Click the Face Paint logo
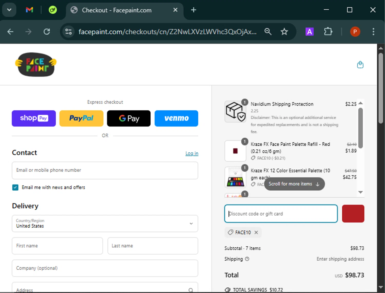The image size is (385, 293). coord(36,64)
